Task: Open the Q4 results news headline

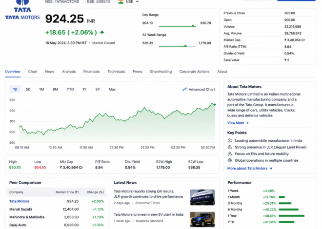Action: (148, 194)
